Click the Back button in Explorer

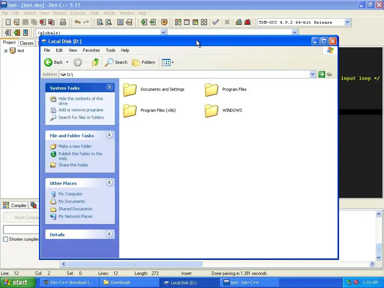54,62
